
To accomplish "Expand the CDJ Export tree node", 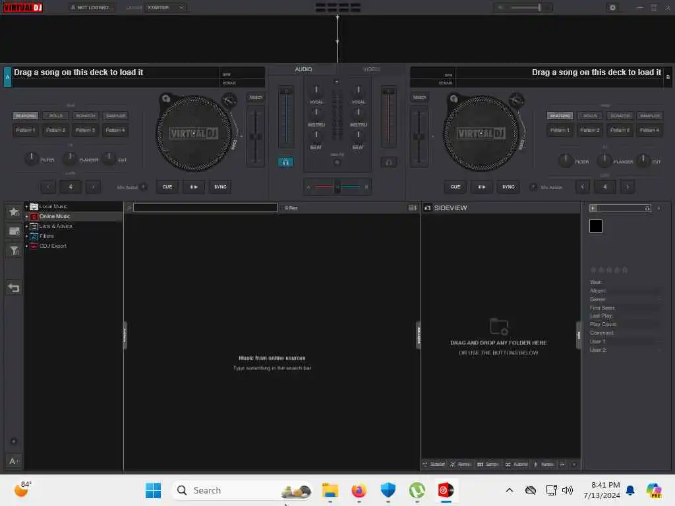I will coord(26,246).
